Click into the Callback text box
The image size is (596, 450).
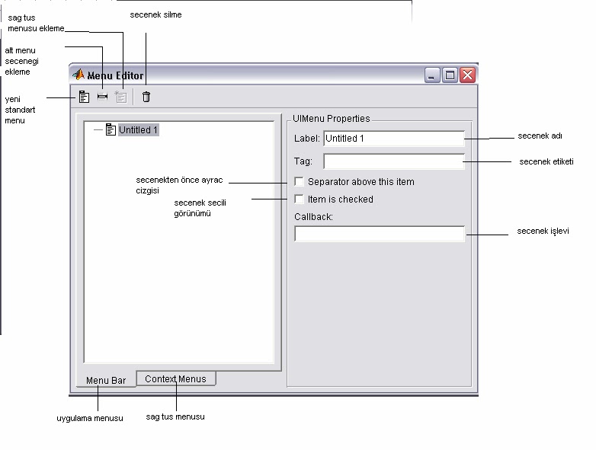pos(380,234)
